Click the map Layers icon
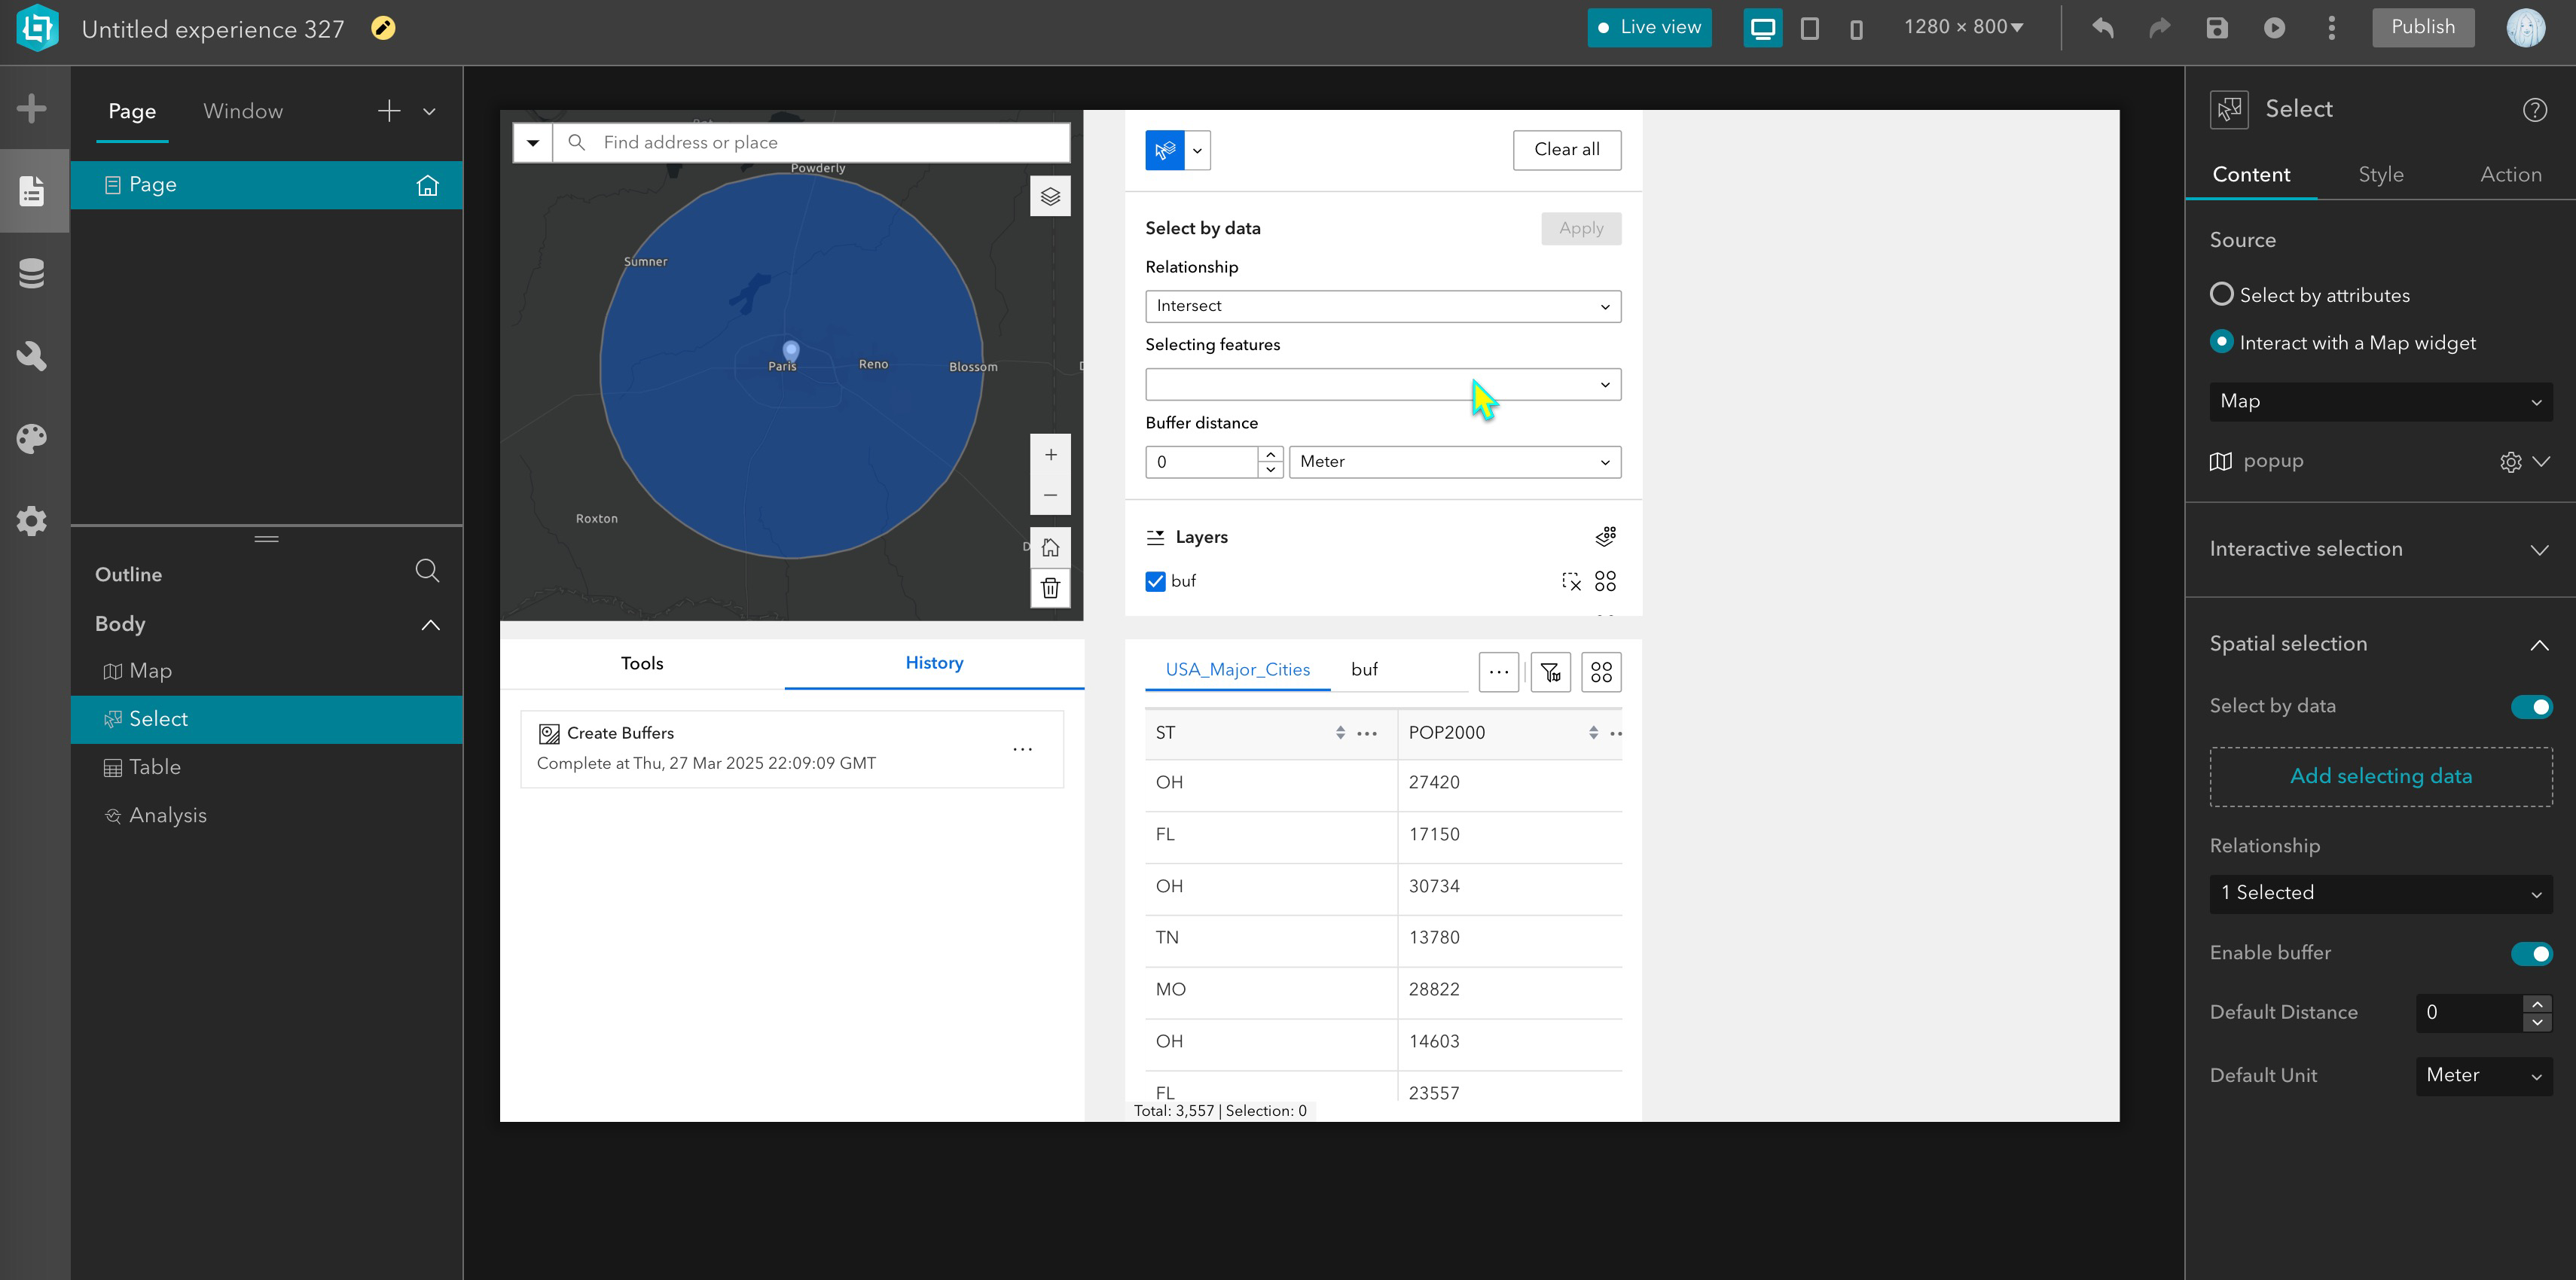This screenshot has height=1280, width=2576. [x=1050, y=196]
